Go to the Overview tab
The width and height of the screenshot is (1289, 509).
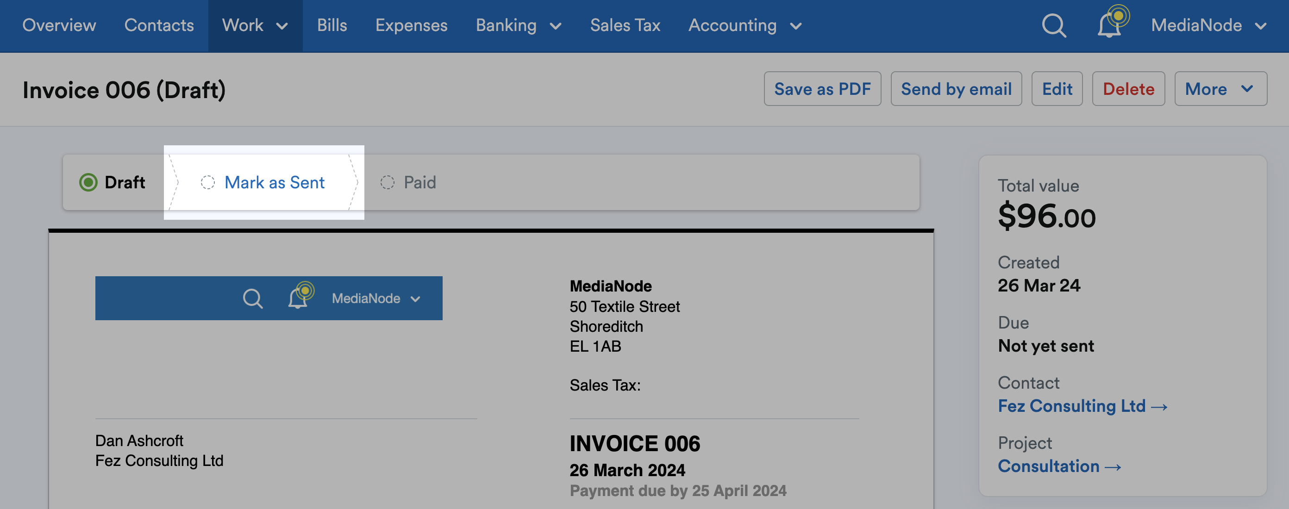[59, 25]
